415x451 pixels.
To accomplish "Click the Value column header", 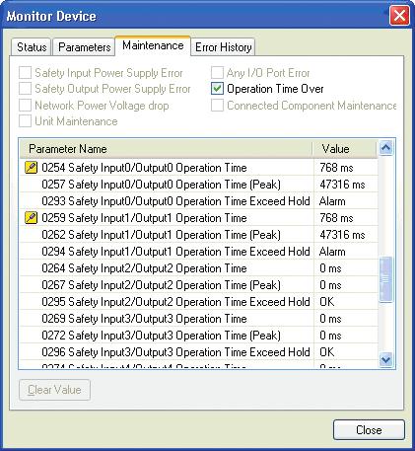I will click(x=345, y=149).
